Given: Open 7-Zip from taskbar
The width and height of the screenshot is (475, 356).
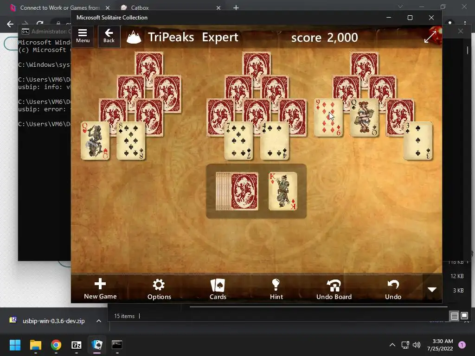Looking at the screenshot, I should [77, 345].
